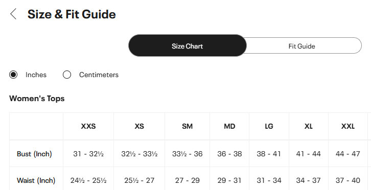The height and width of the screenshot is (190, 371).
Task: Switch to the Size Chart tab
Action: (x=188, y=45)
